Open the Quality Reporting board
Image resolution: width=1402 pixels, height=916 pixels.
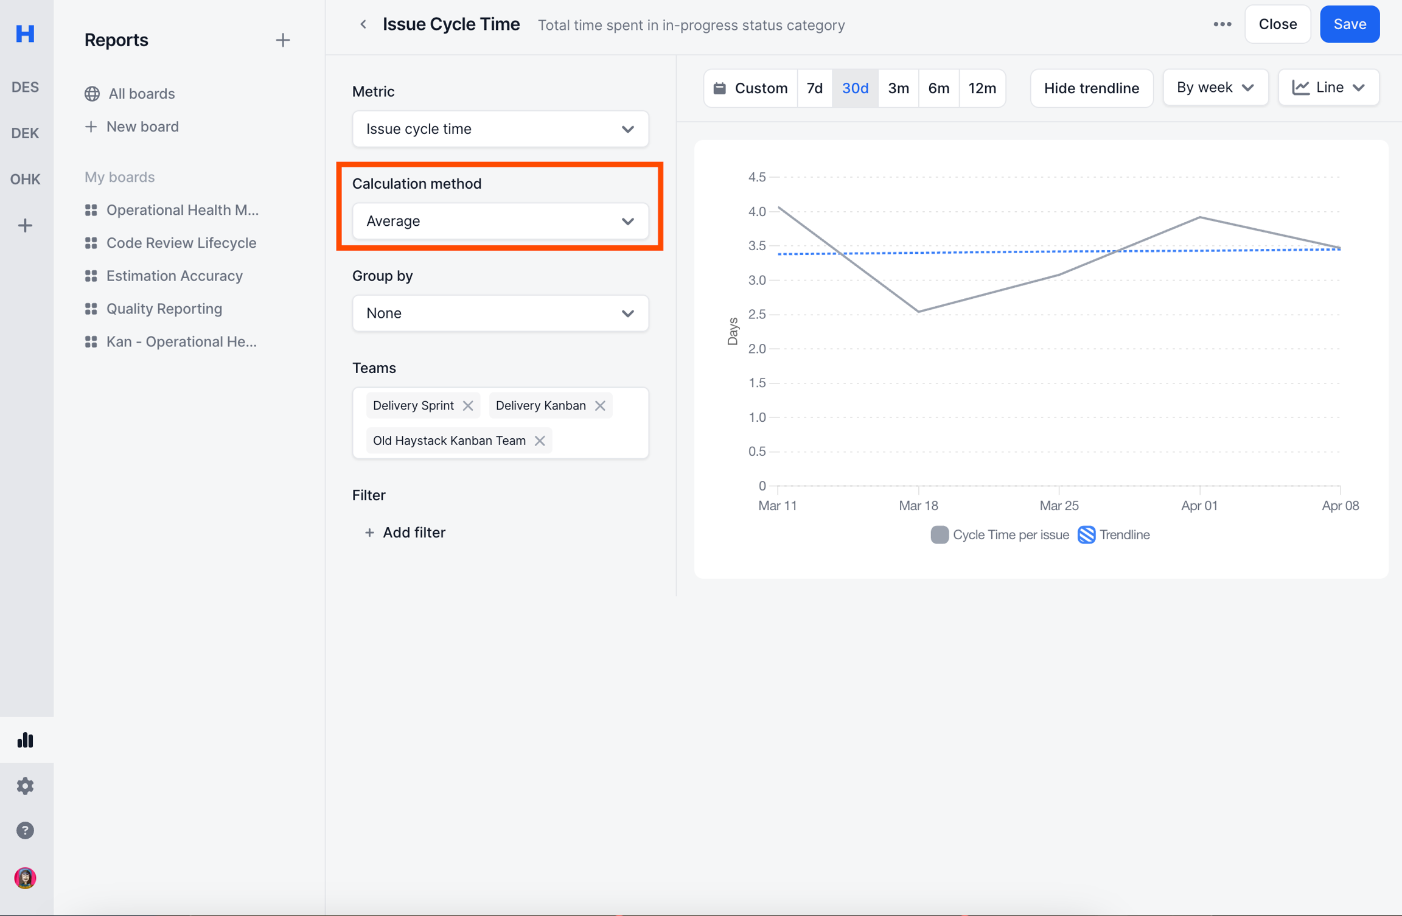pyautogui.click(x=164, y=309)
